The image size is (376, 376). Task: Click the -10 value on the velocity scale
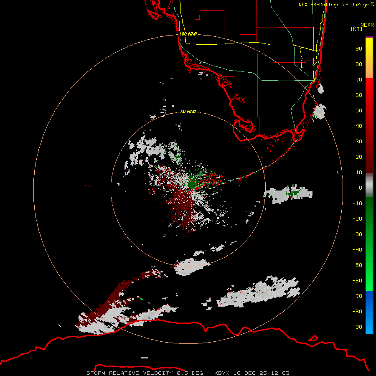[357, 203]
